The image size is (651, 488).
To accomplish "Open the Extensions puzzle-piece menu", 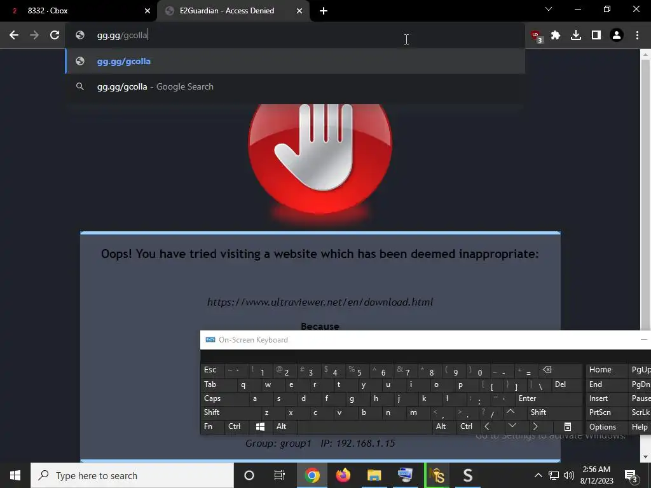I will (556, 36).
